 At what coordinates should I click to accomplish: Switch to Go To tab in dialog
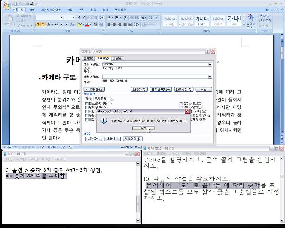117,58
